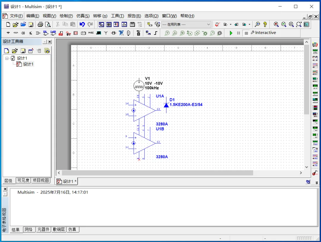Image resolution: width=321 pixels, height=242 pixels.
Task: Click the Save floppy disk icon
Action: (31, 24)
